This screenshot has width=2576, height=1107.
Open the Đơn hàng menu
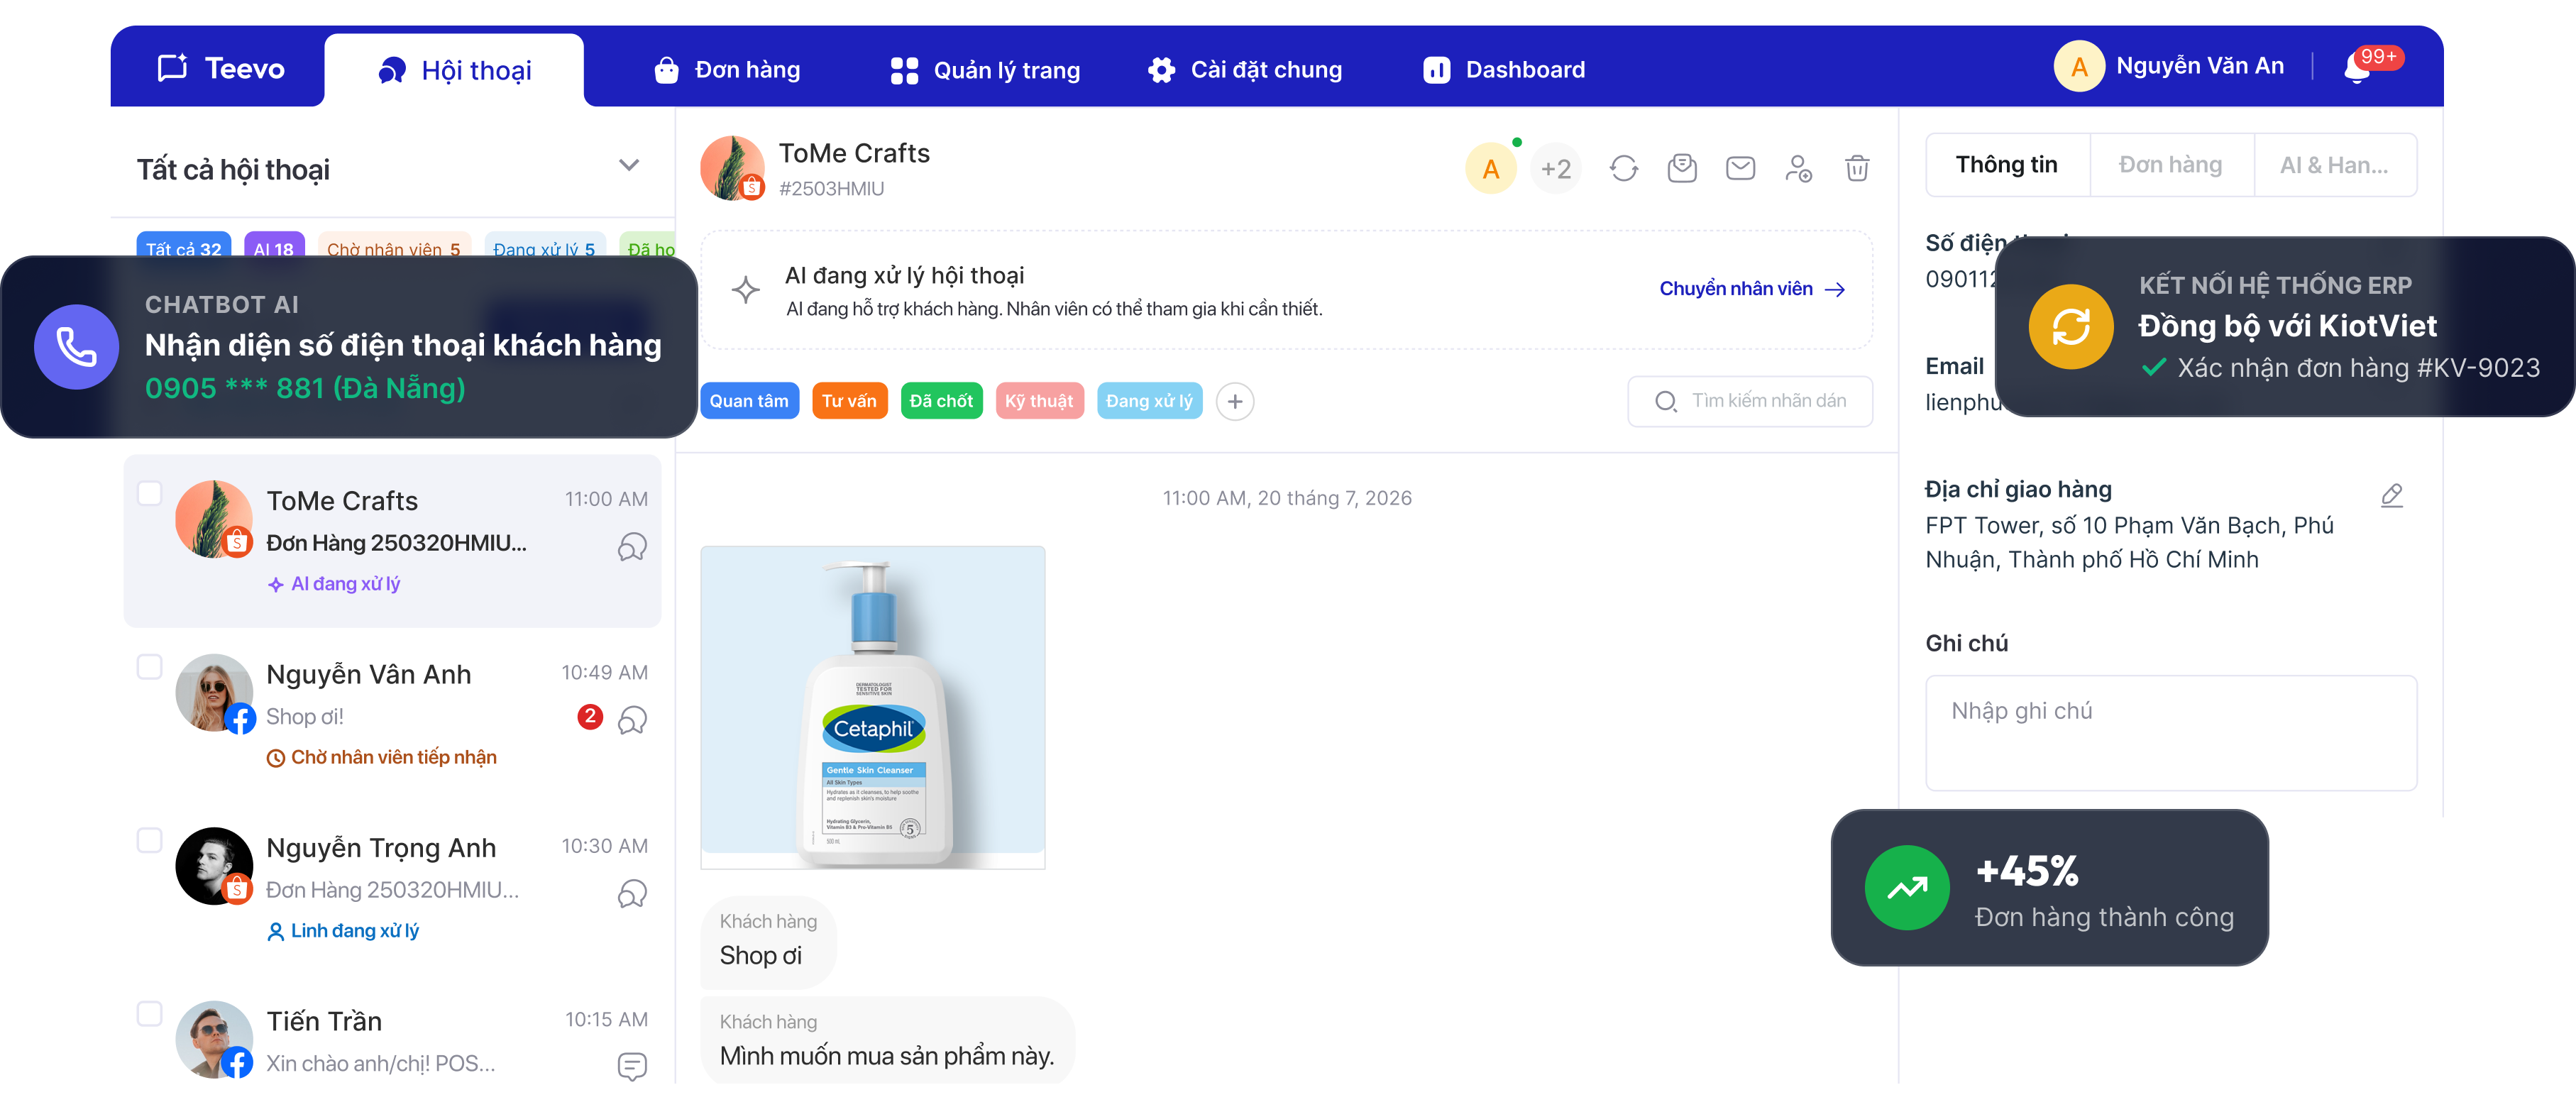727,69
